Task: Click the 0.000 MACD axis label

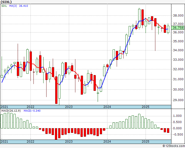Action: [x=177, y=128]
